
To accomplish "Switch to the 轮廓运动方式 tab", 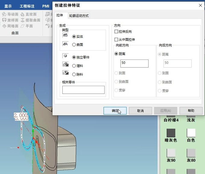I will pyautogui.click(x=79, y=16).
